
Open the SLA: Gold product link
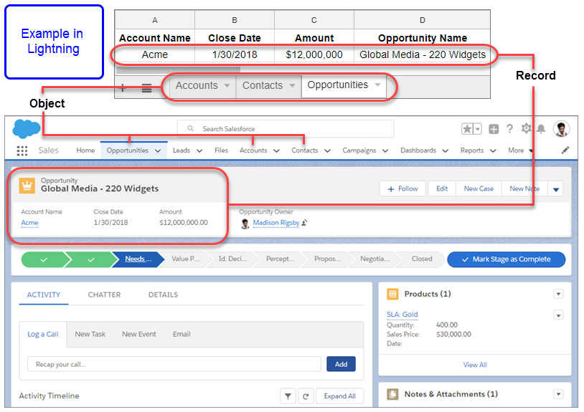402,315
